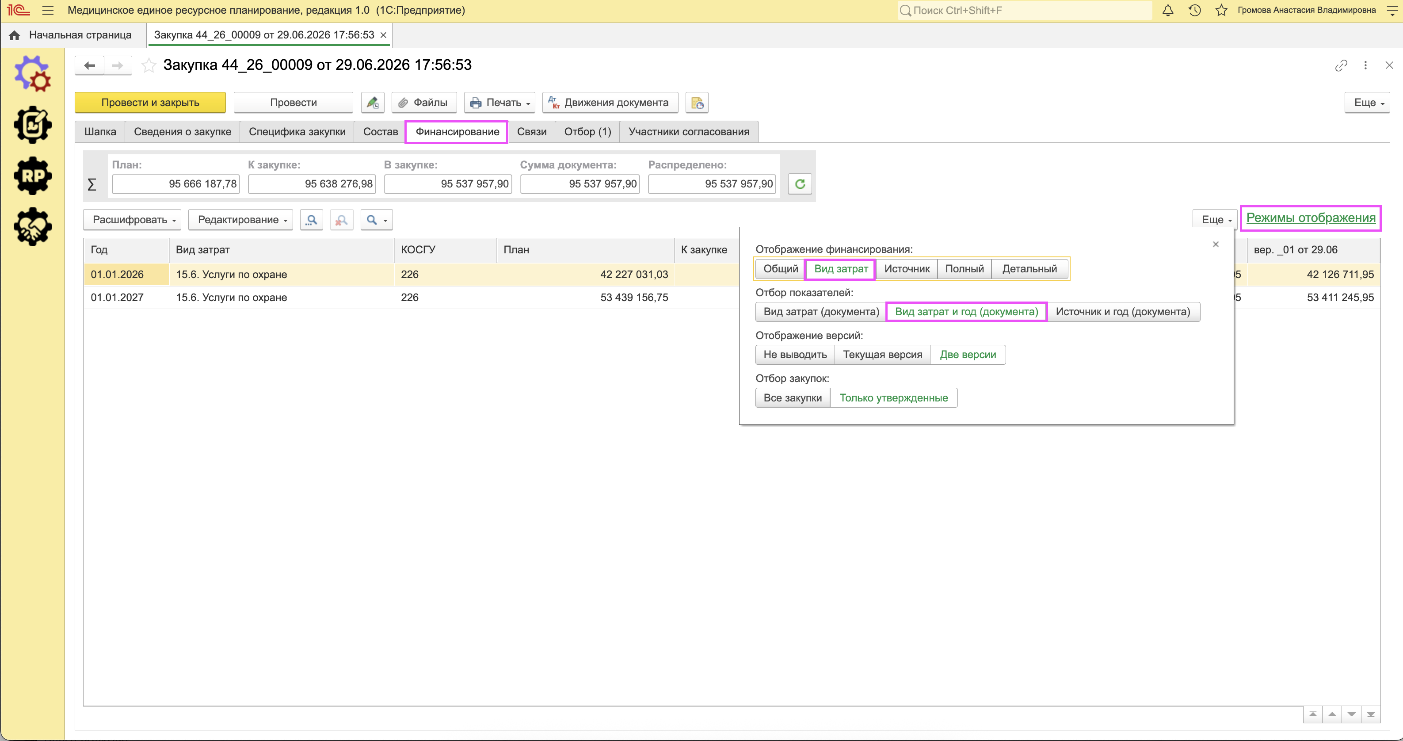The width and height of the screenshot is (1403, 741).
Task: Open the top-right Еще menu
Action: (1367, 103)
